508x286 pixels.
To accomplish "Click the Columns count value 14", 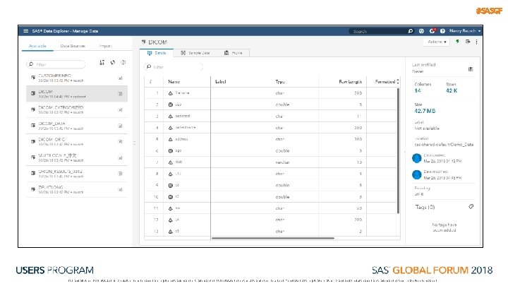I will 418,91.
